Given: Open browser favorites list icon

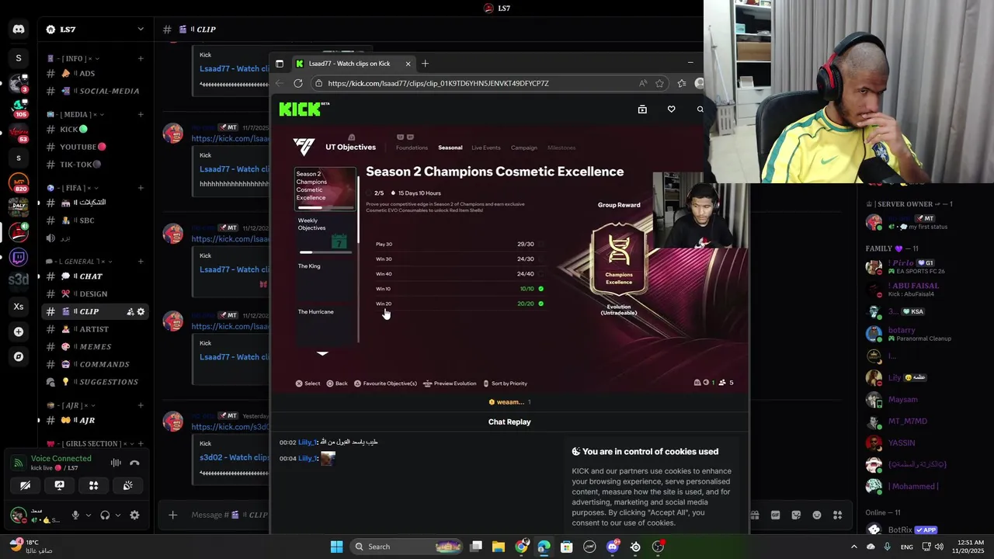Looking at the screenshot, I should click(x=682, y=83).
